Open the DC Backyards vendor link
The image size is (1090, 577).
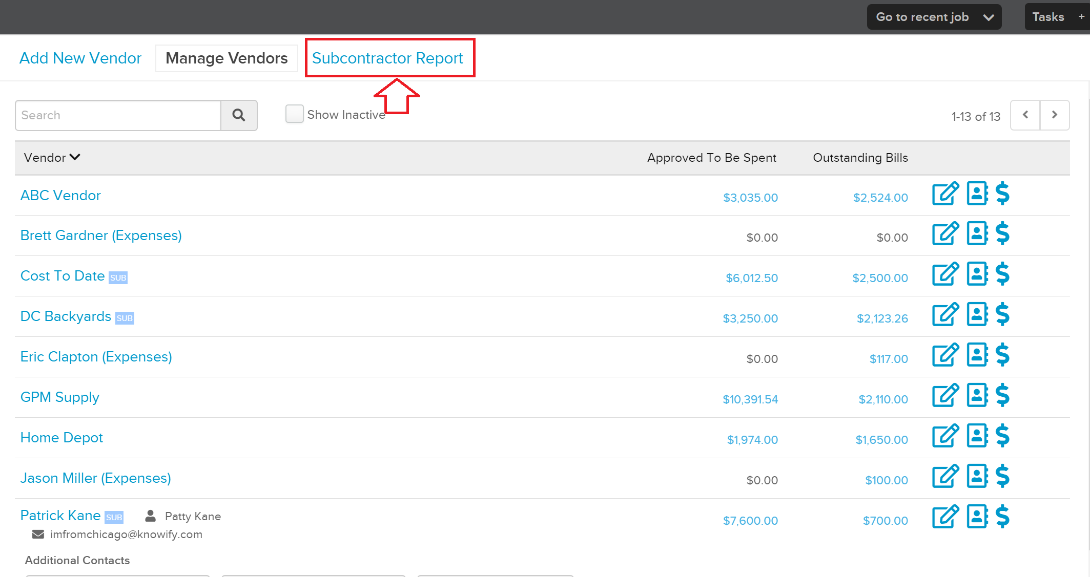66,316
